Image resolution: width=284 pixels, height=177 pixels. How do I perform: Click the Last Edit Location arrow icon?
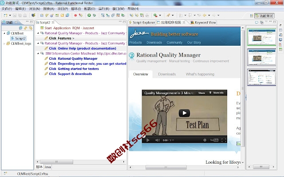(x=199, y=15)
